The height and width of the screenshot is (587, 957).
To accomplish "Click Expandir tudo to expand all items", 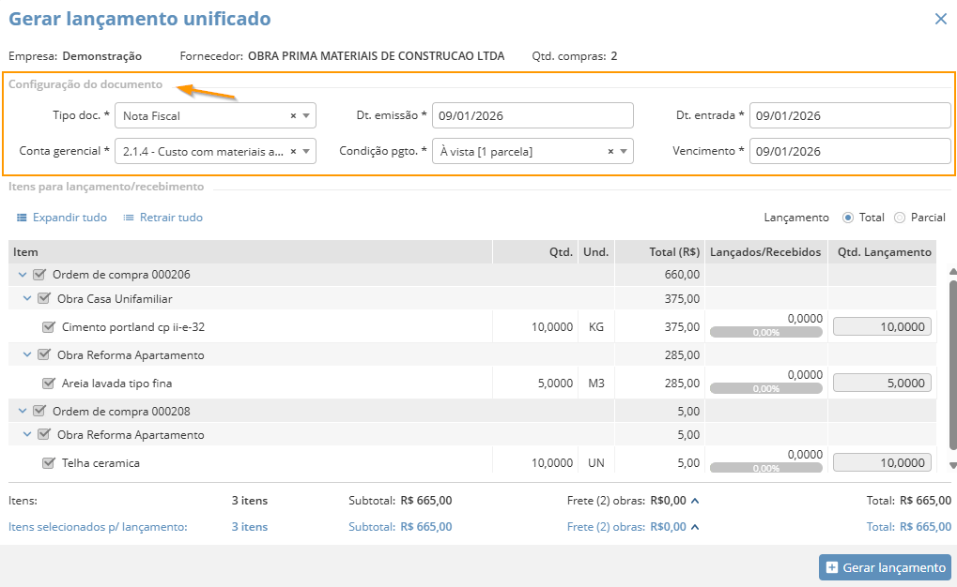I will (61, 218).
